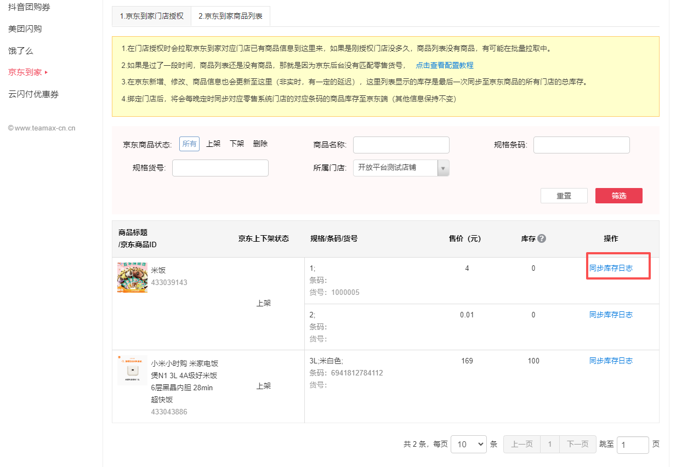The image size is (676, 467).
Task: Filter by 下架 status
Action: click(237, 144)
